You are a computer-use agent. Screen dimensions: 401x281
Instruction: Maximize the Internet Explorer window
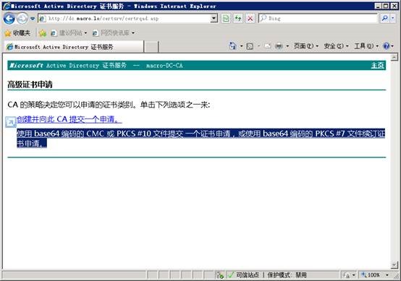[x=387, y=6]
